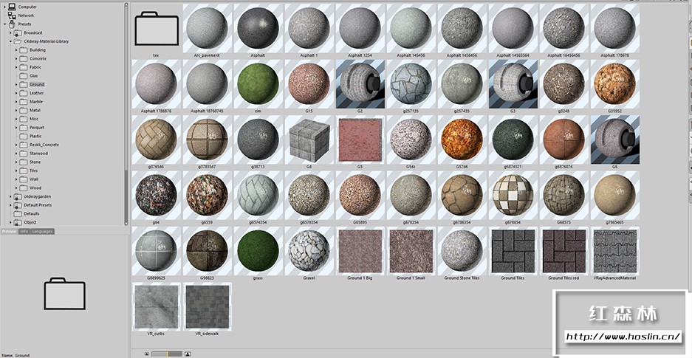Click the Ground Stone Tiles label

(462, 278)
